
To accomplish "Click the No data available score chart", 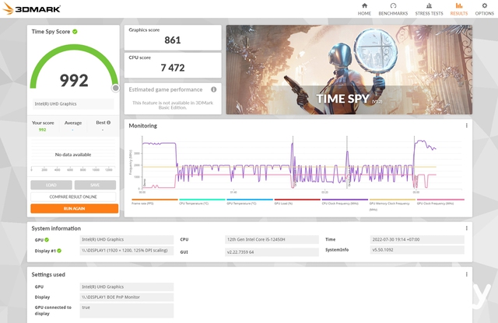I will tap(73, 155).
